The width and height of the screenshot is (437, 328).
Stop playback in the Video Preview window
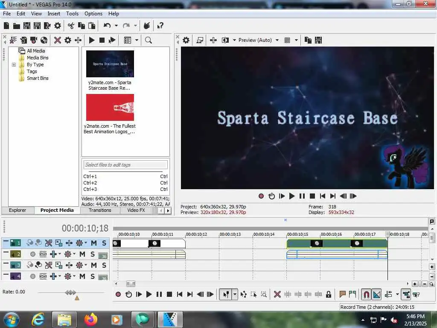312,196
